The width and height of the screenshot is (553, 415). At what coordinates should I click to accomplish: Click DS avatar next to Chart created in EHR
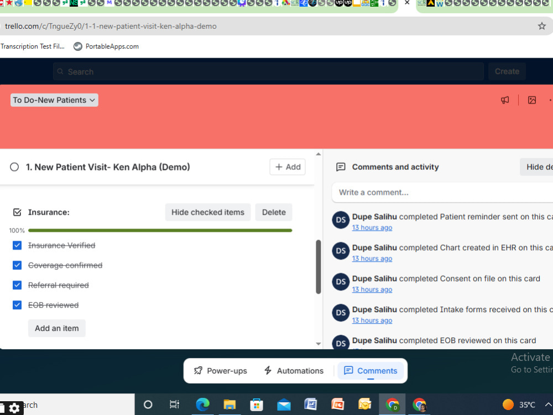click(x=341, y=251)
